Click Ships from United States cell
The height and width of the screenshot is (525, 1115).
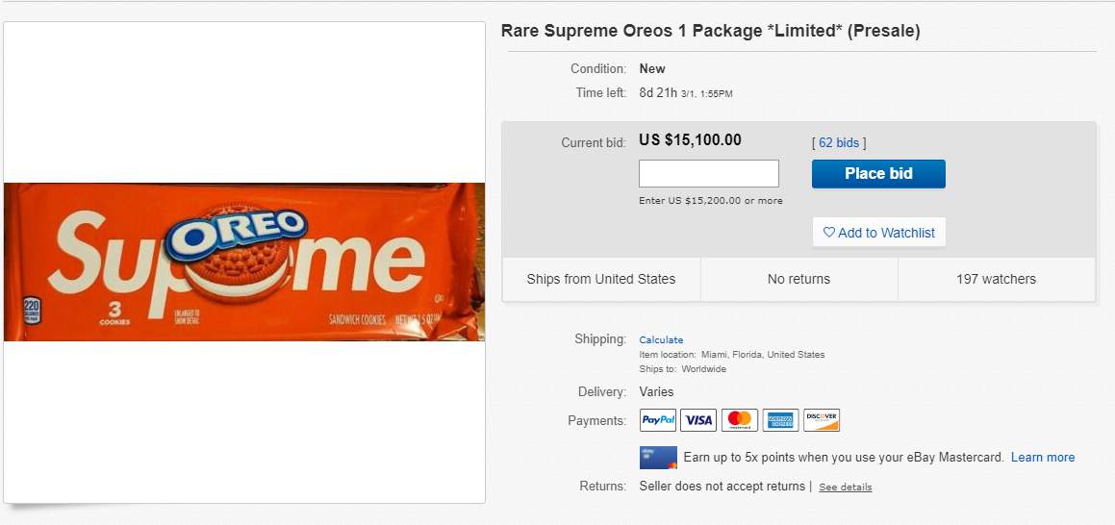[601, 280]
